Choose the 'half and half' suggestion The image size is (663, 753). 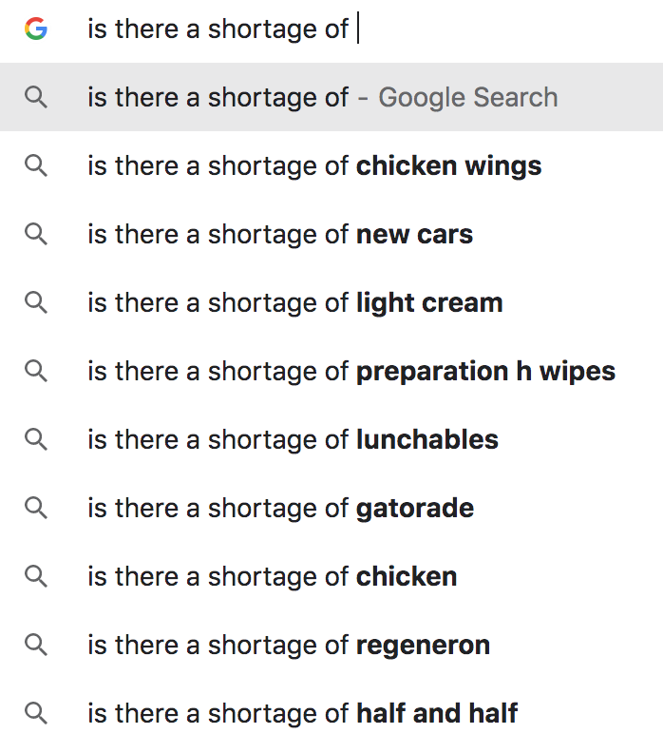pos(302,714)
